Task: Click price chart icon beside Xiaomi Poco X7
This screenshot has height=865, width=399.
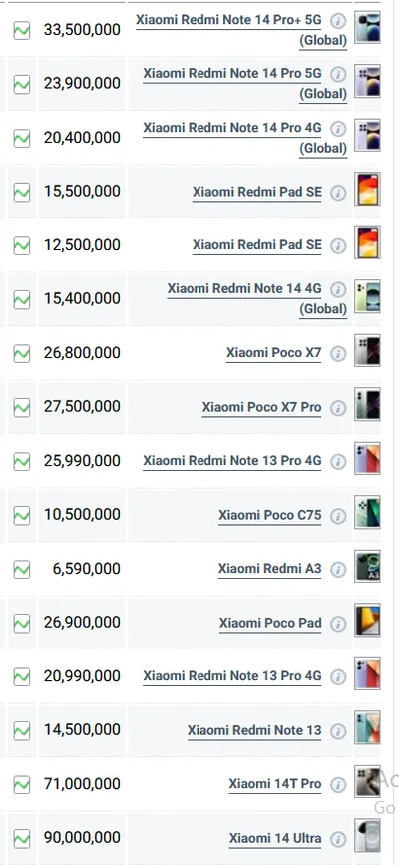Action: click(22, 353)
